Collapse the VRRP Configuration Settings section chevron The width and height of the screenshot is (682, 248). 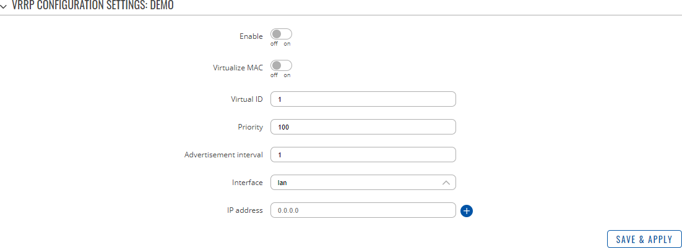[4, 5]
